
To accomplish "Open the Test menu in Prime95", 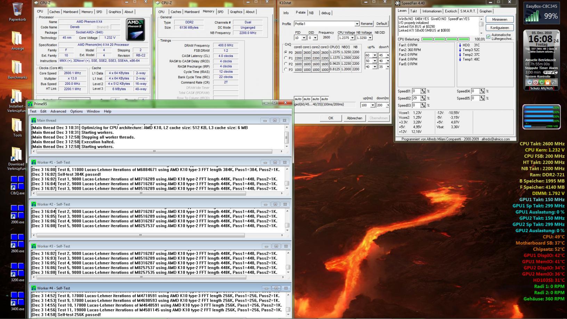I will [x=33, y=111].
